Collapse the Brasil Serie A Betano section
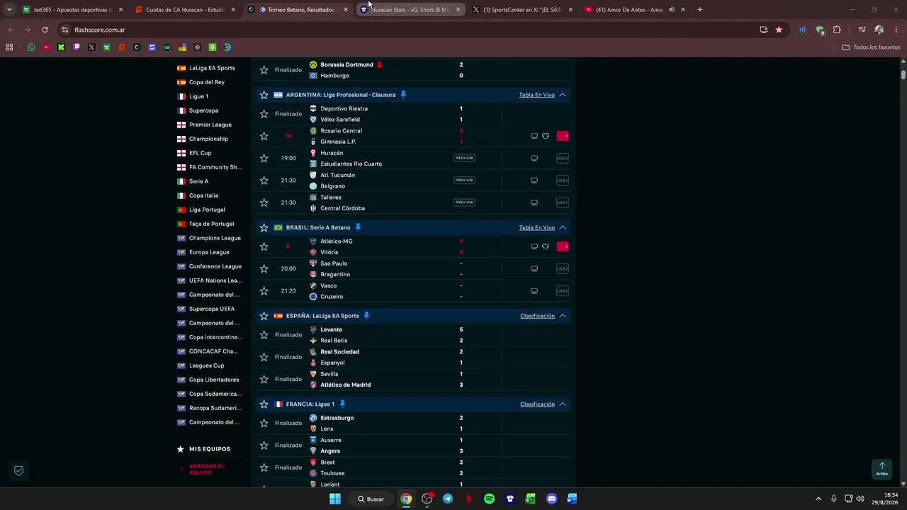 [563, 227]
